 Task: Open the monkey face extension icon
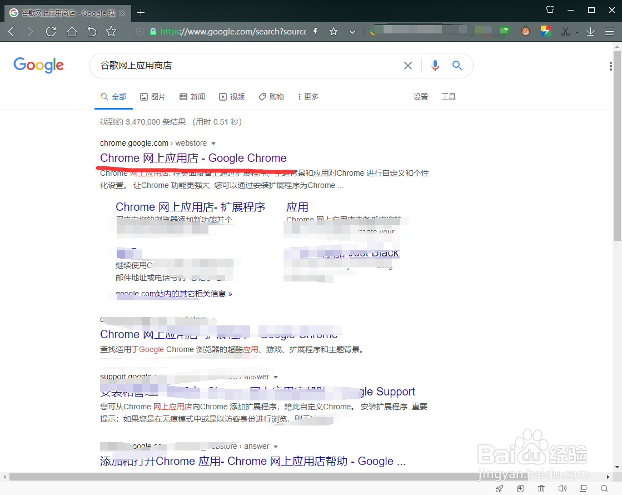(526, 31)
